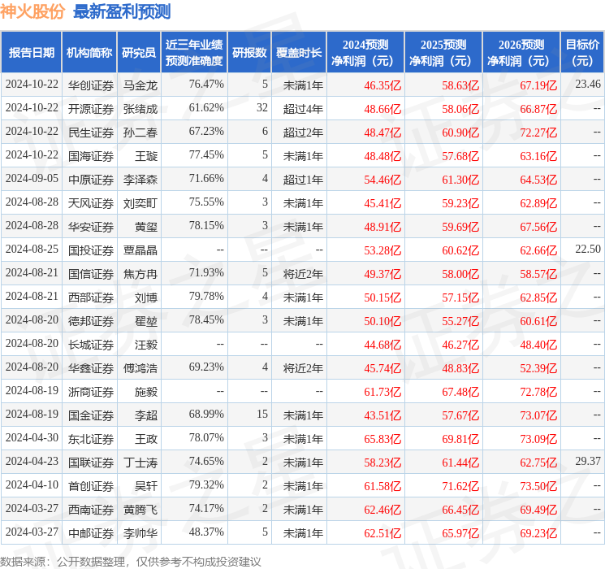The width and height of the screenshot is (605, 569).
Task: Click accuracy value 79.78%
Action: pyautogui.click(x=206, y=296)
